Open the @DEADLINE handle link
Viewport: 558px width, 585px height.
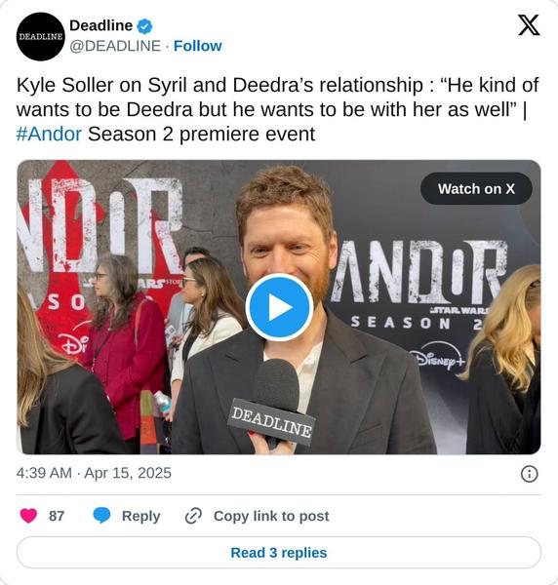point(115,46)
